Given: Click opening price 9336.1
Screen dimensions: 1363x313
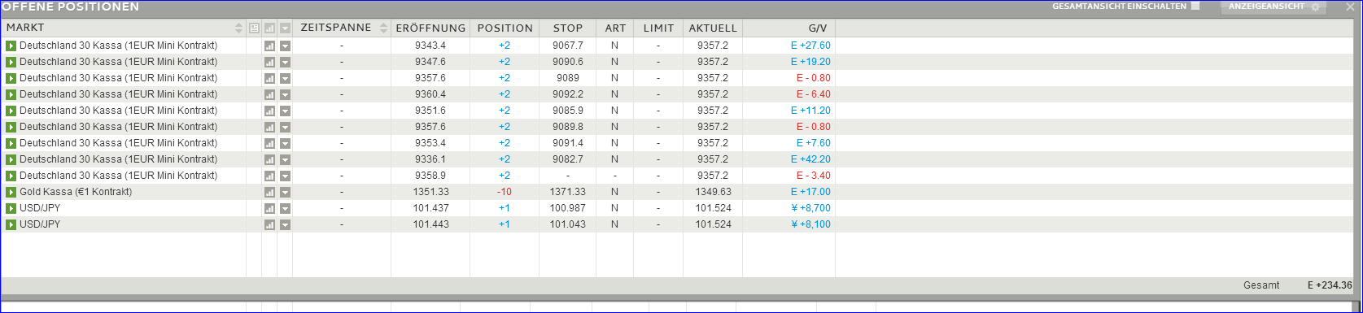Looking at the screenshot, I should [430, 159].
